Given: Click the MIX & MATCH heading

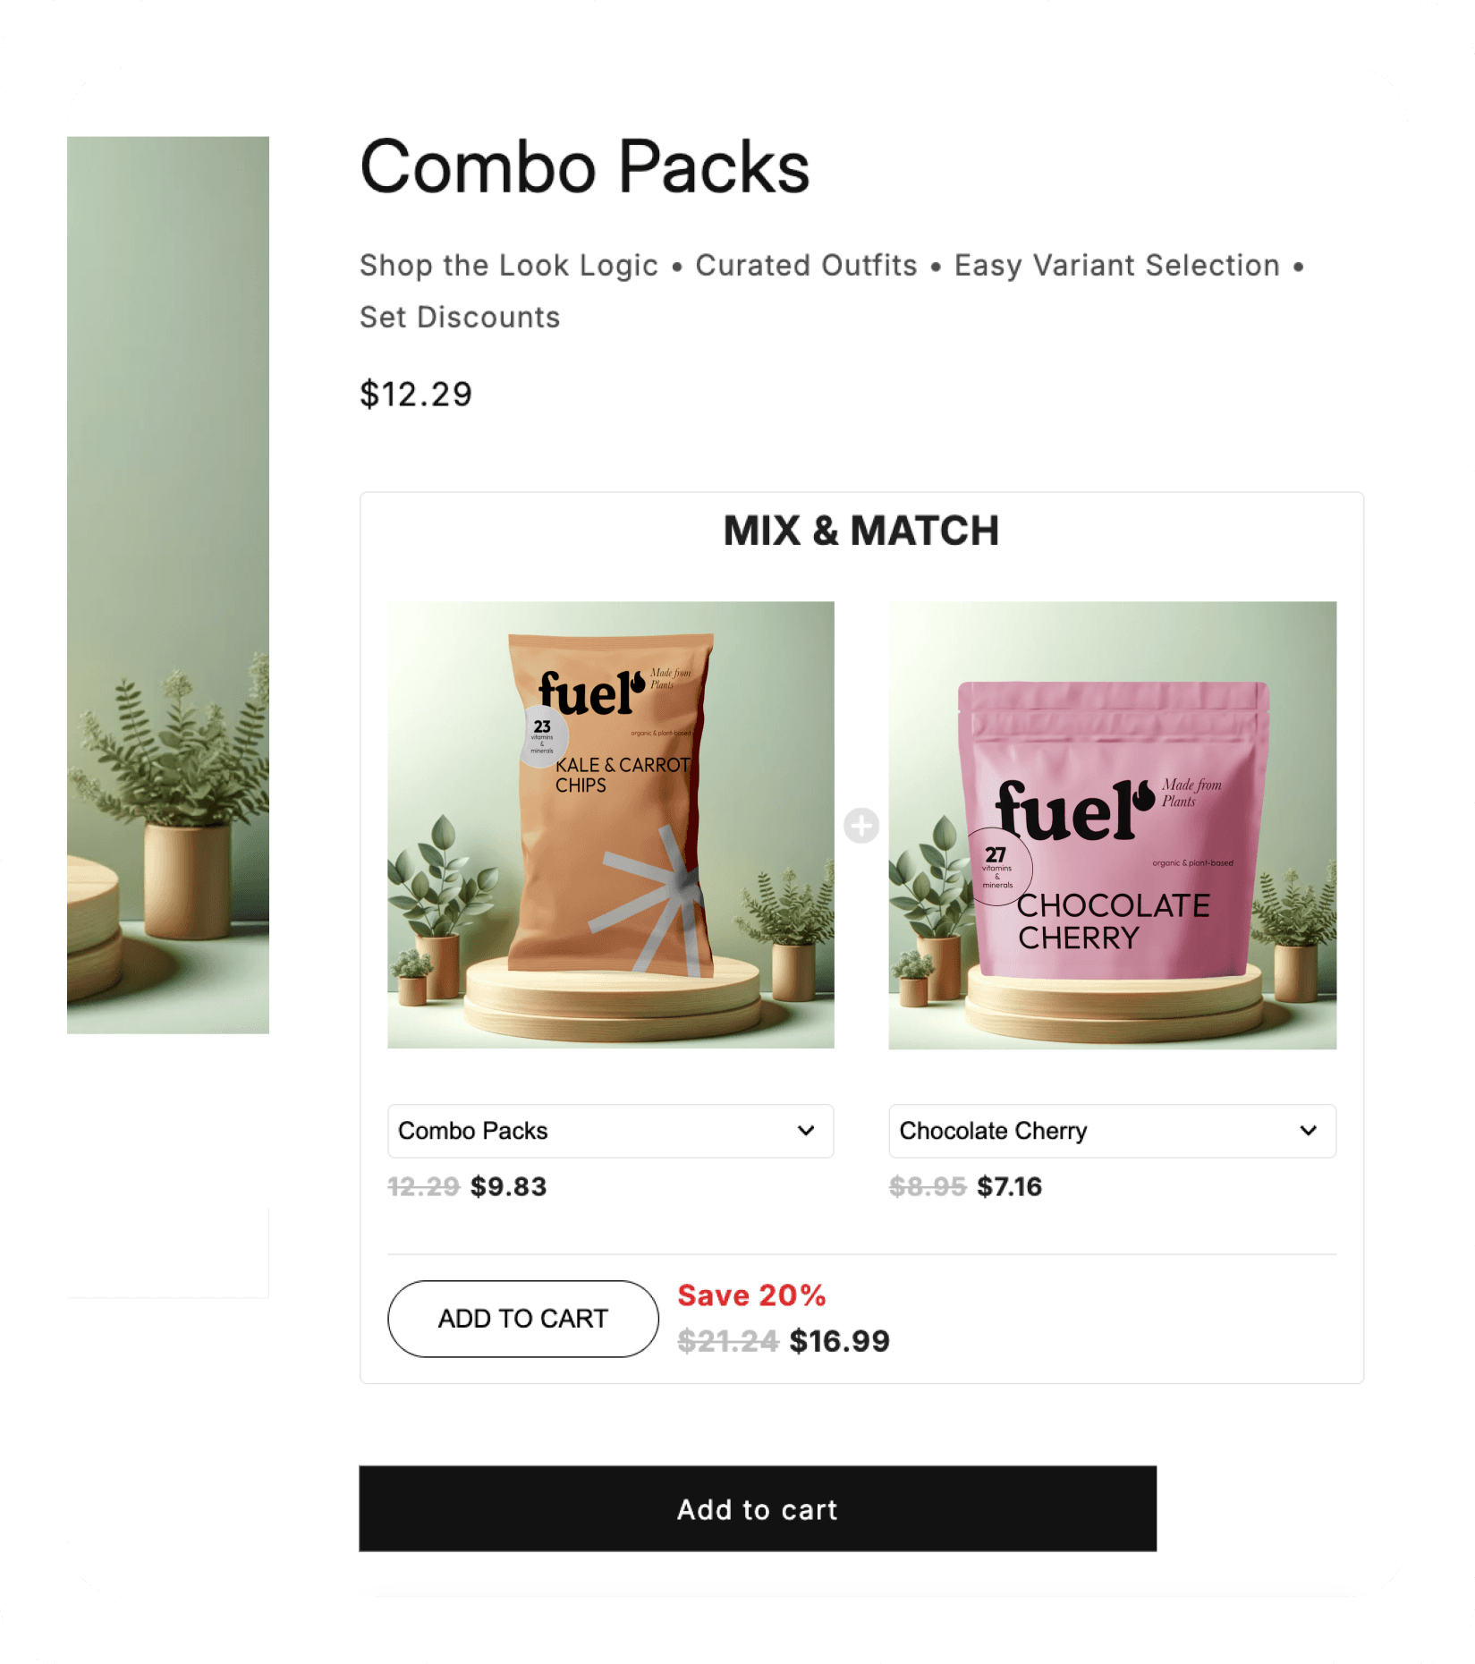Looking at the screenshot, I should pyautogui.click(x=861, y=531).
